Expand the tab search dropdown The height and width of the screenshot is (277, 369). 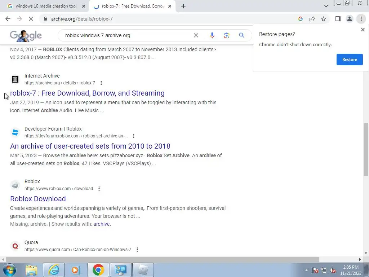(326, 6)
